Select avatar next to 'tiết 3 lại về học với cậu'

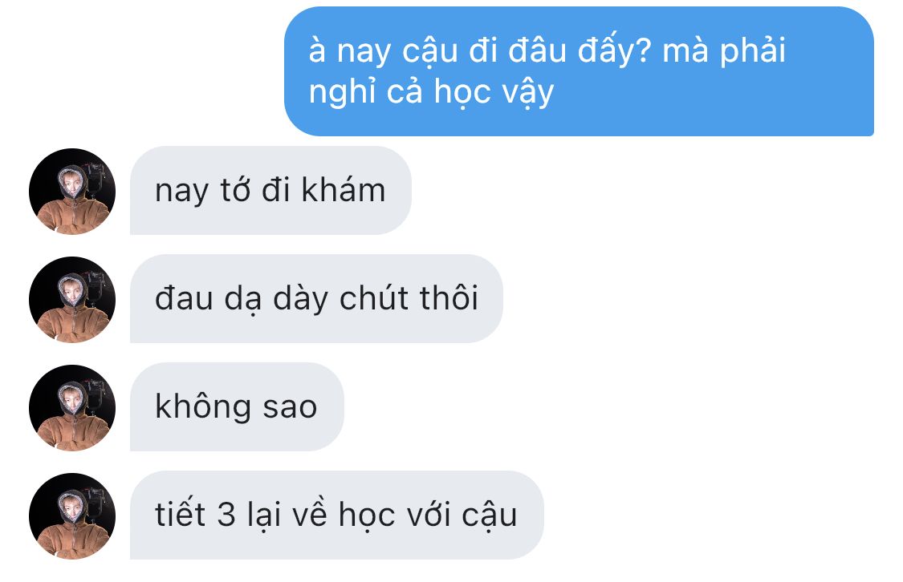tap(72, 516)
